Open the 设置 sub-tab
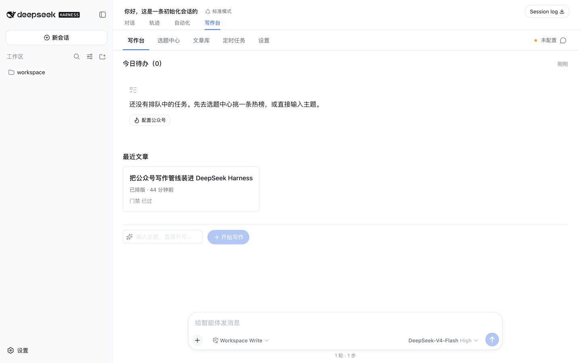This screenshot has width=581, height=363. (264, 41)
